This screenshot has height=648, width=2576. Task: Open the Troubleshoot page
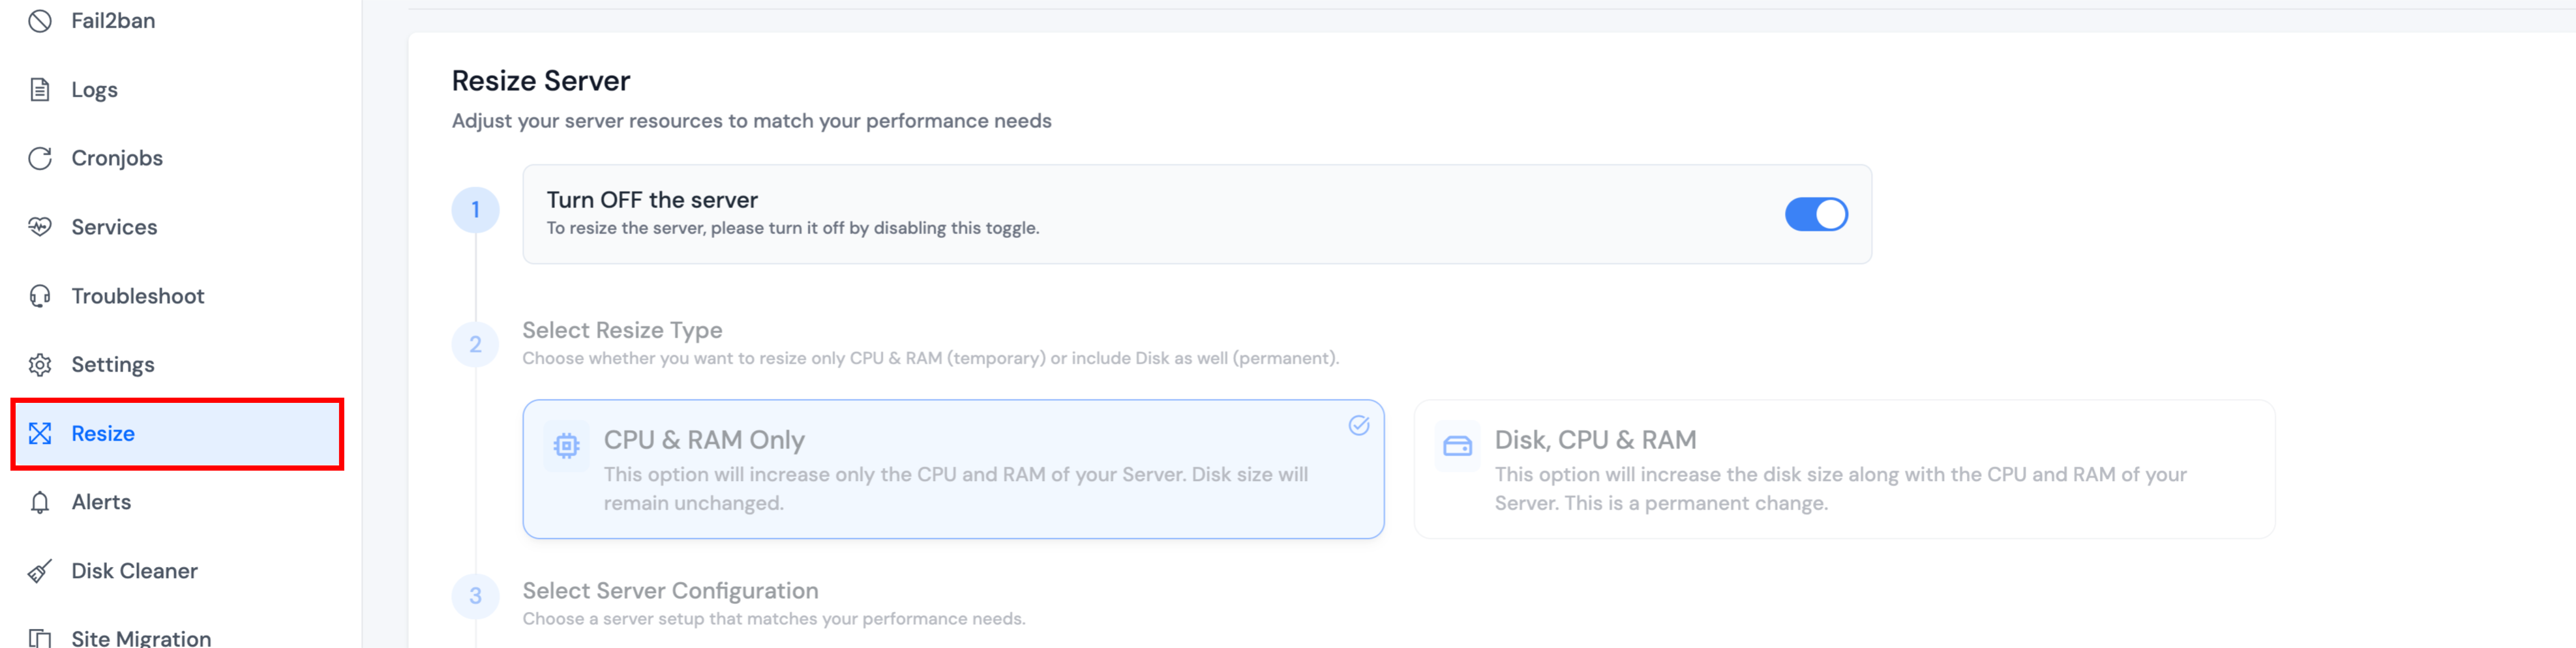177,296
